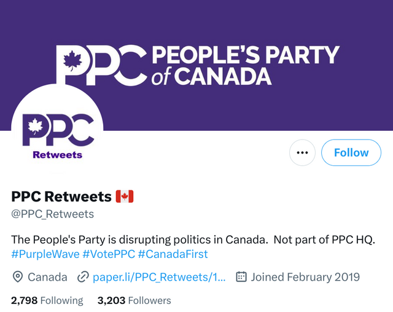The width and height of the screenshot is (393, 312).
Task: Click the Canadian flag emoji beside name
Action: 125,197
